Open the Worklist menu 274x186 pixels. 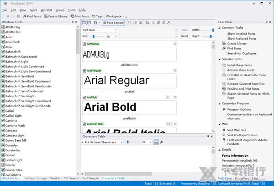tap(47, 10)
